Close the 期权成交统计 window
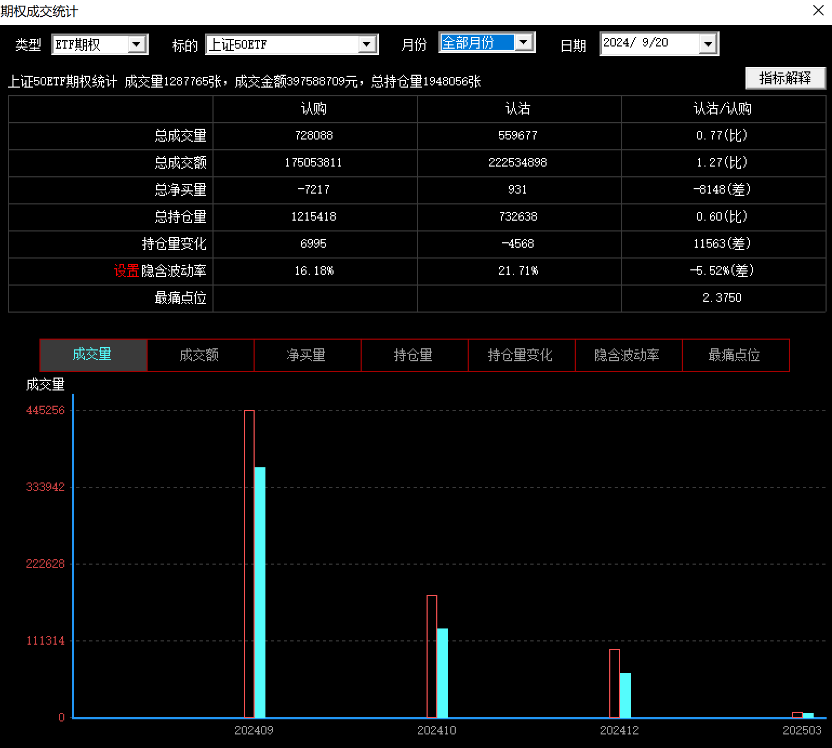832x748 pixels. 818,10
